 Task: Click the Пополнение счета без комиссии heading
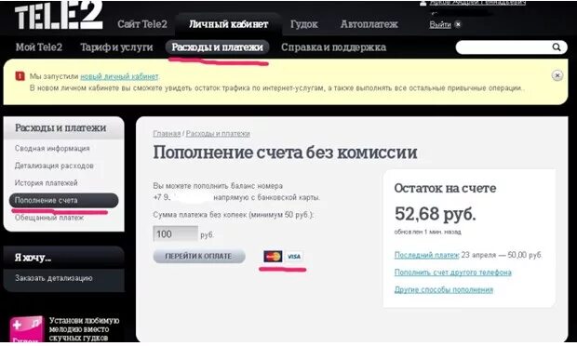click(285, 153)
